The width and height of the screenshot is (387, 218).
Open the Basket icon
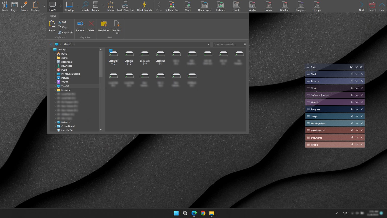point(372,5)
